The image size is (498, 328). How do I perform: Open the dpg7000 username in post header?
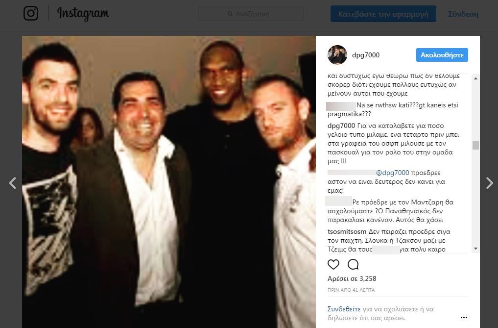coord(366,55)
